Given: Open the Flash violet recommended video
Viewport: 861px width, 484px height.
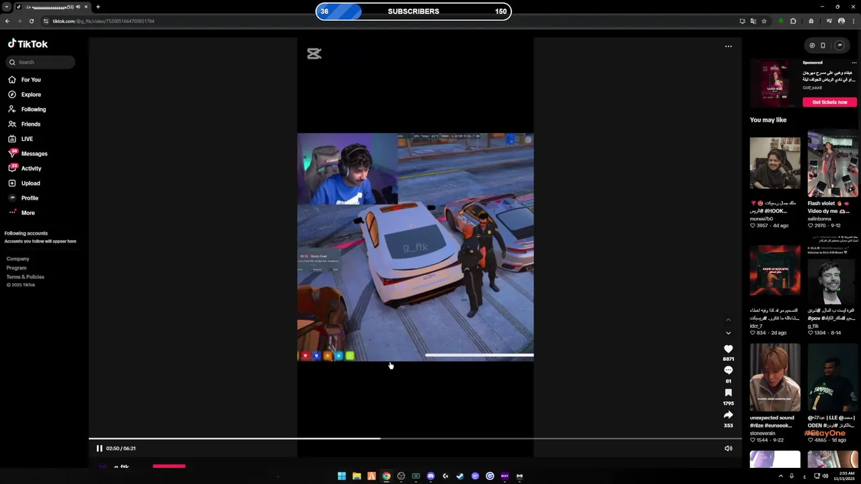Looking at the screenshot, I should (x=833, y=163).
